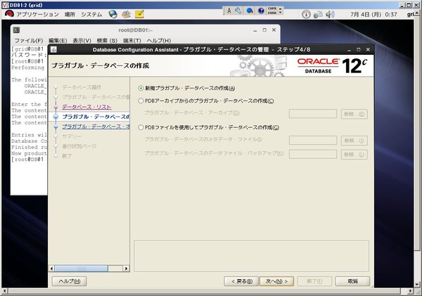422x296 pixels.
Task: Choose create using PDB files option
Action: [141, 127]
